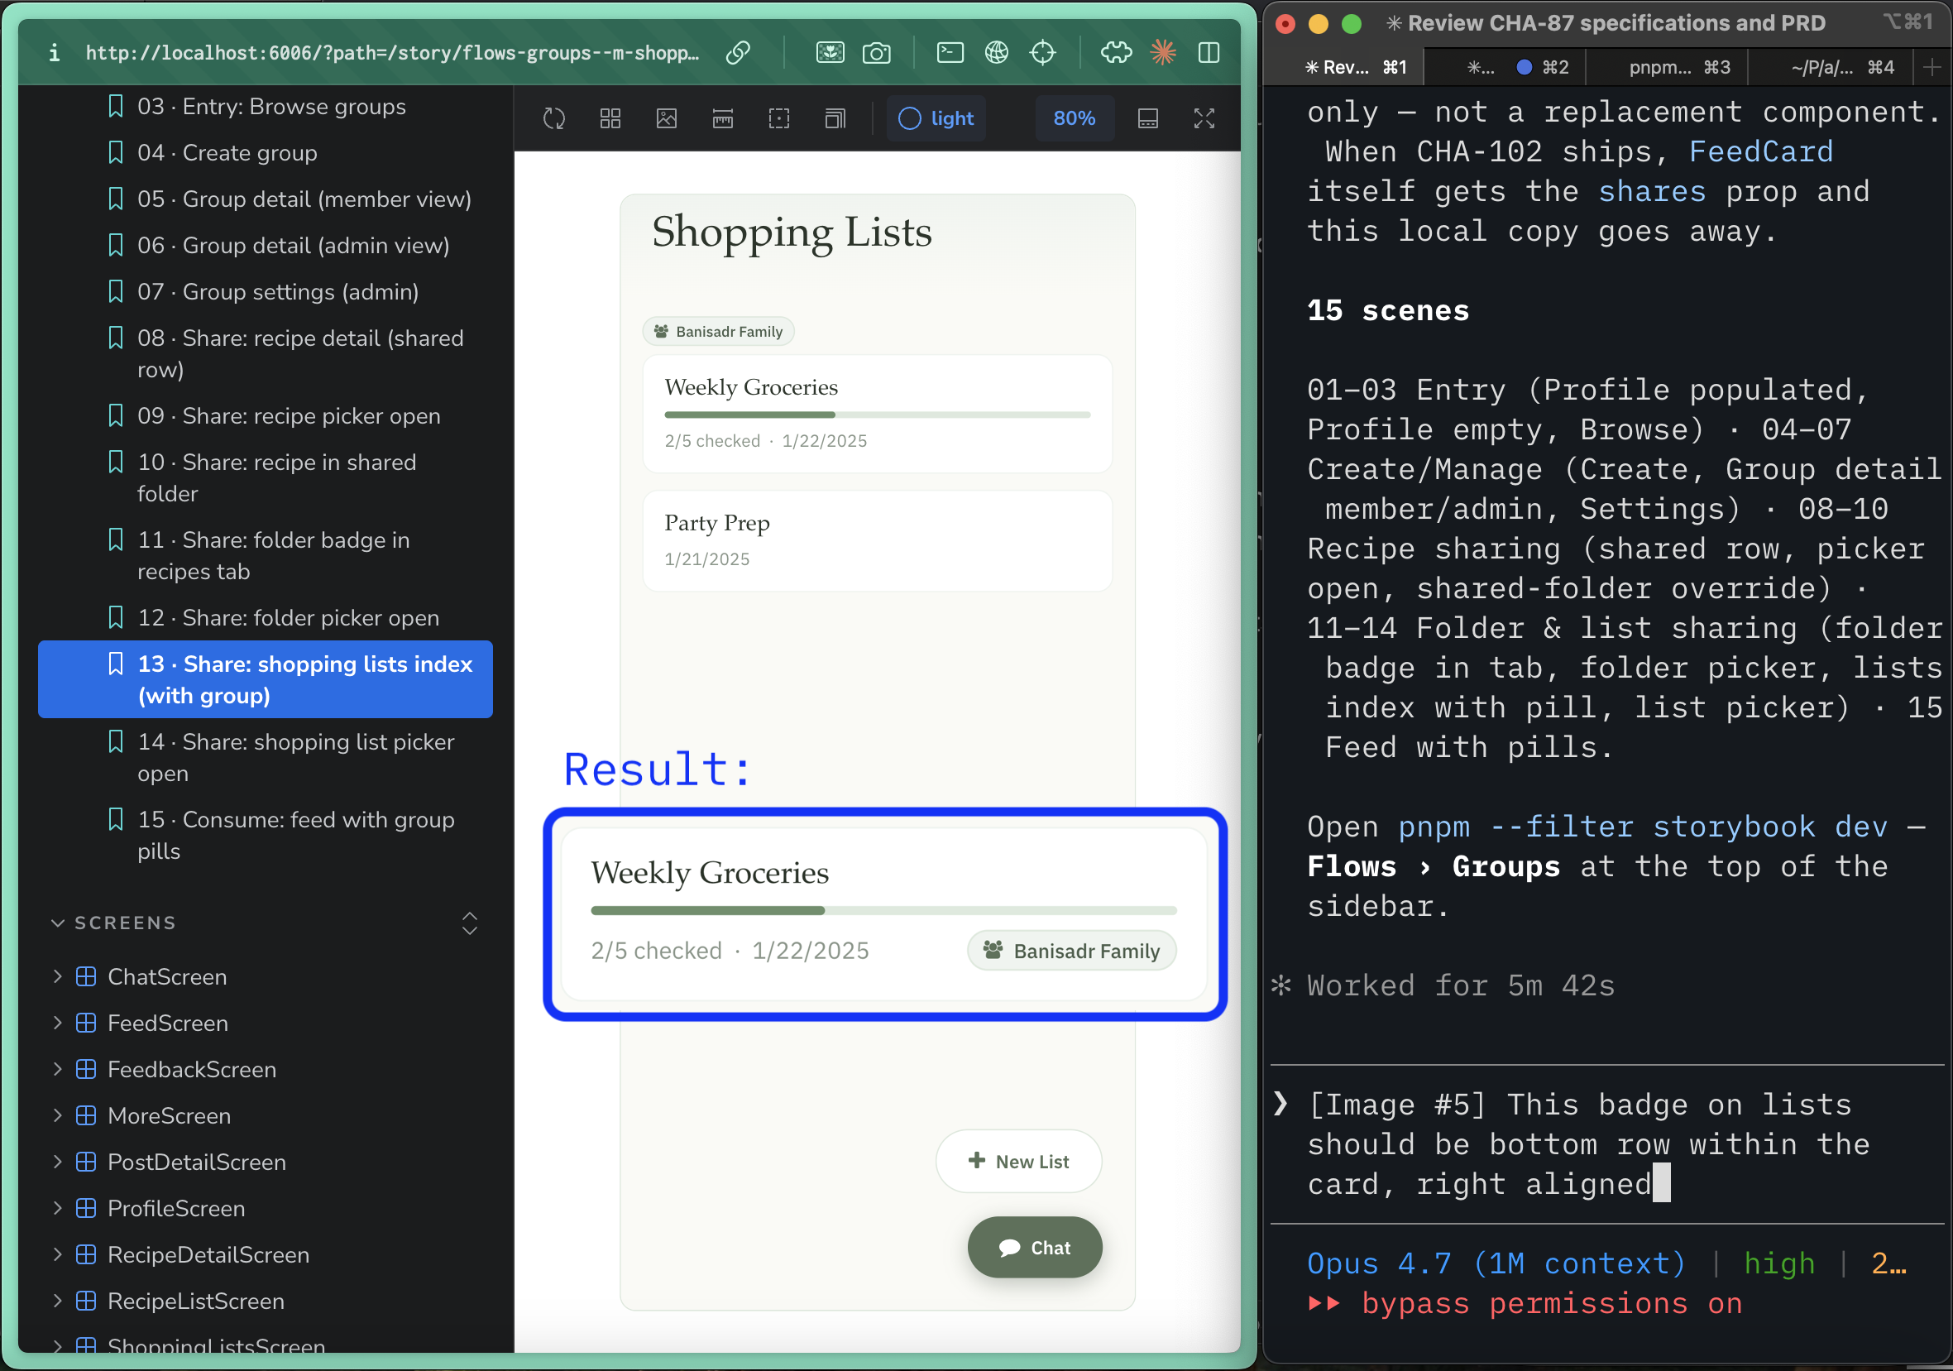Switch to the pnpm terminal tab

[1668, 66]
